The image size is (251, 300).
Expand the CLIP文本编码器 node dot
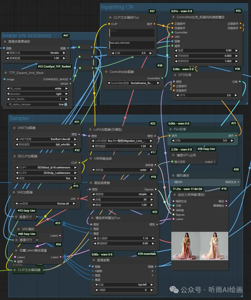[15, 270]
